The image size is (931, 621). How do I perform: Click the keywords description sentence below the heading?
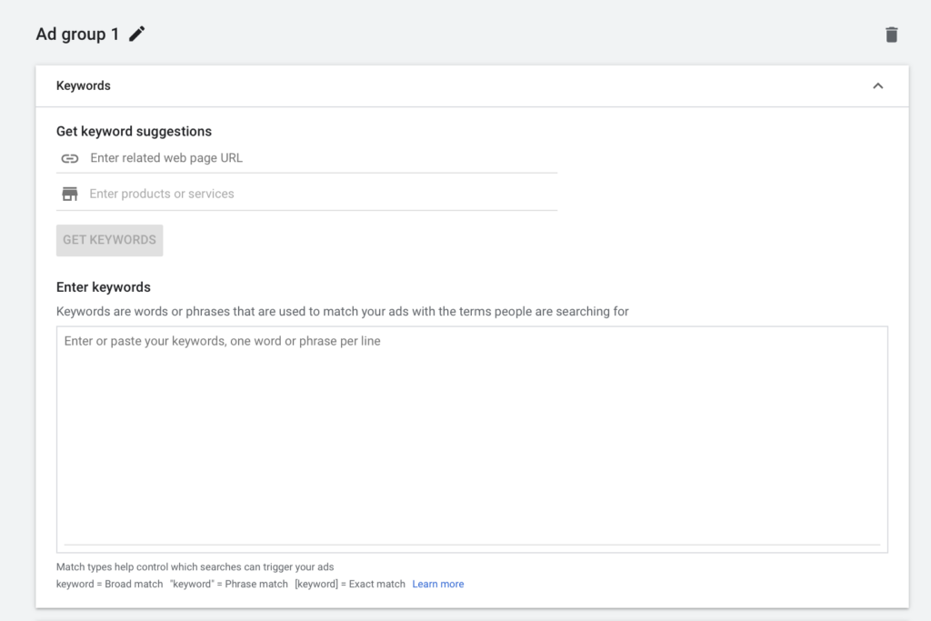[x=342, y=311]
